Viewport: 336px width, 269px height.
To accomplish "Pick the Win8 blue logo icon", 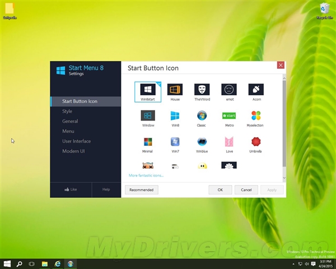I will pyautogui.click(x=175, y=118).
